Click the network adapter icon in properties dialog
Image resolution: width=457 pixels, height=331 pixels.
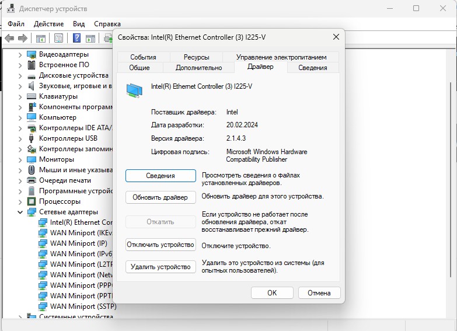(x=134, y=90)
